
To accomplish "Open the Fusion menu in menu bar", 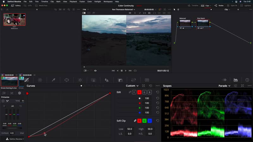I will pyautogui.click(x=83, y=2).
